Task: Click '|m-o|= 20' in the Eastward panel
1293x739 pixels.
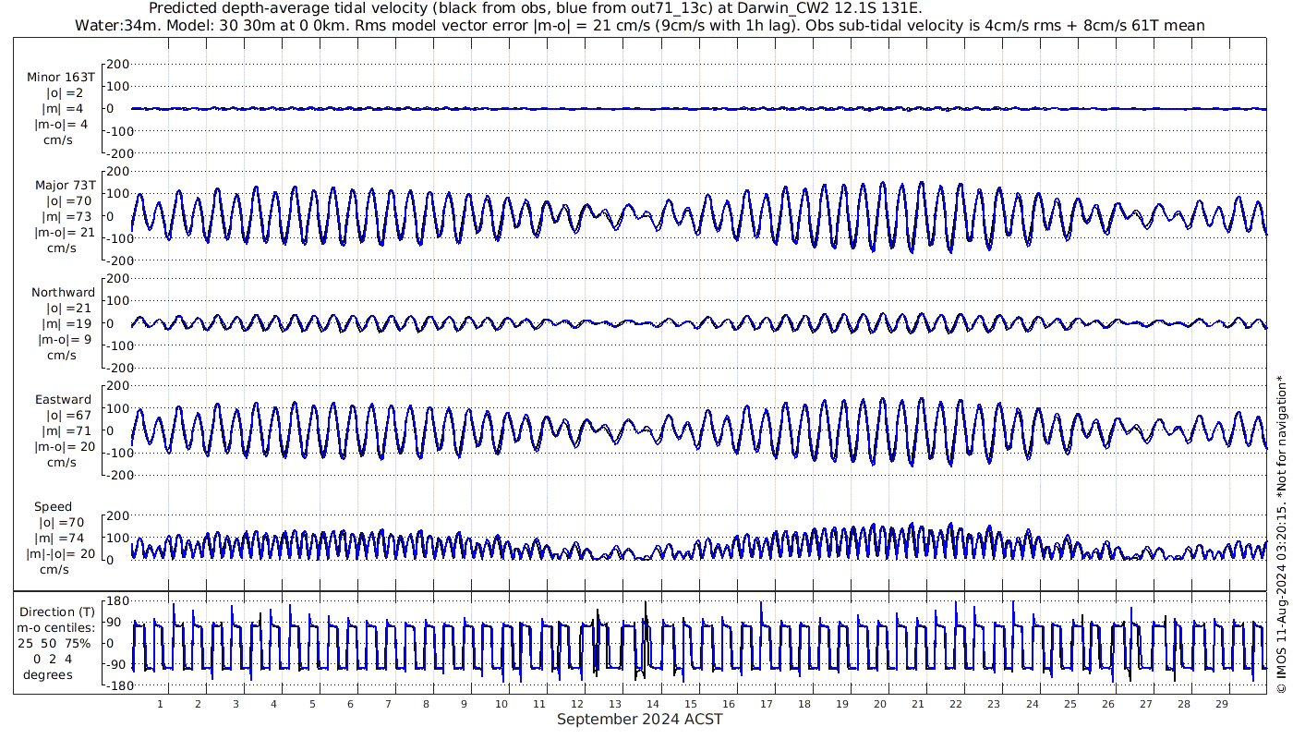Action: point(64,447)
